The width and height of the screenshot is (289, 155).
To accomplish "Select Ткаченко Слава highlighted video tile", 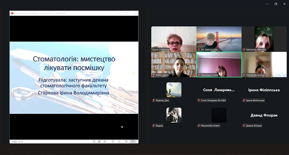I will 219,64.
